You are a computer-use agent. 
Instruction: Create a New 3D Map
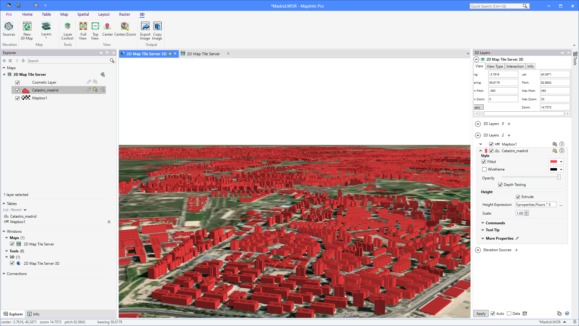(27, 30)
